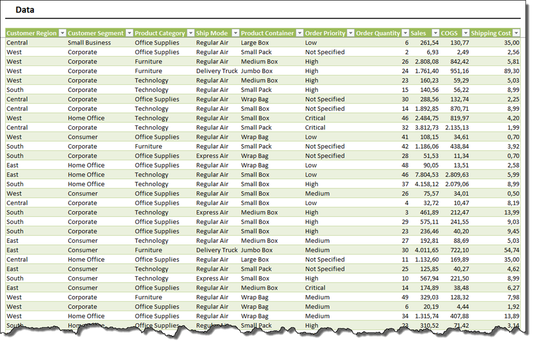
Task: Open the Ship Mode filter dropdown
Action: click(236, 33)
